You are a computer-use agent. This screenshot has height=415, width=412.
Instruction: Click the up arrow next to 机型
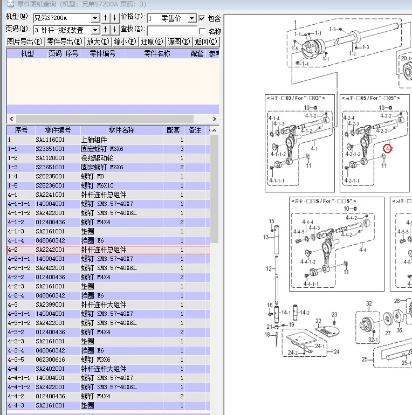(x=106, y=18)
